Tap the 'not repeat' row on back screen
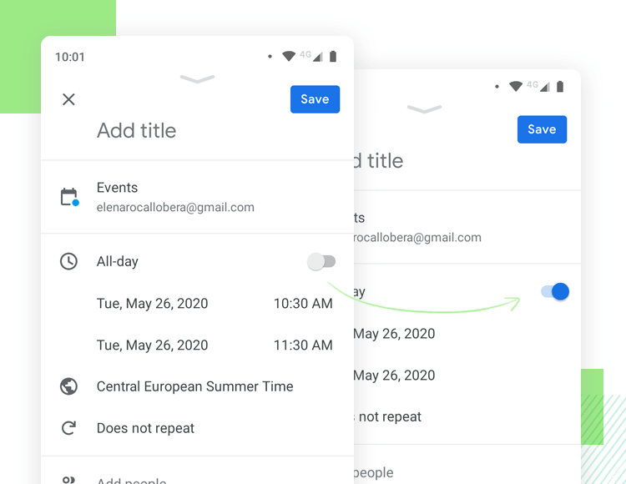The image size is (626, 484). pyautogui.click(x=387, y=416)
